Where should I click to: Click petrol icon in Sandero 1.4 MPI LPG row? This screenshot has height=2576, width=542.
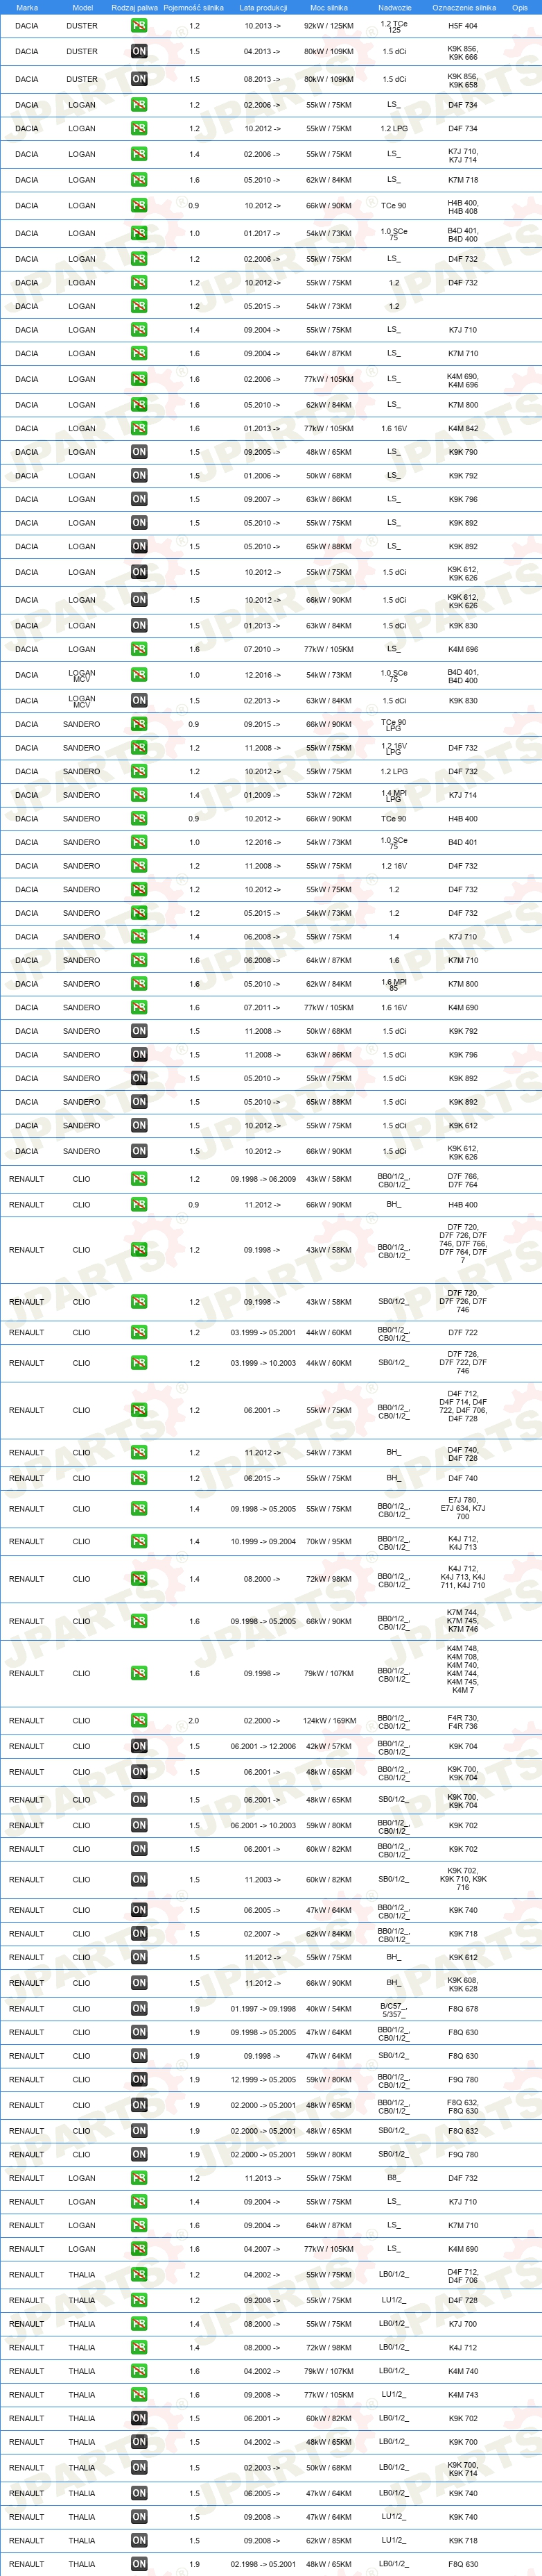click(x=139, y=795)
